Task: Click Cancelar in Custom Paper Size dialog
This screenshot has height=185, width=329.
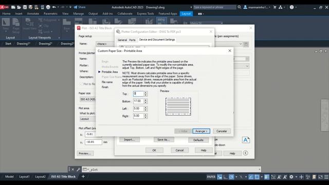Action: [222, 131]
